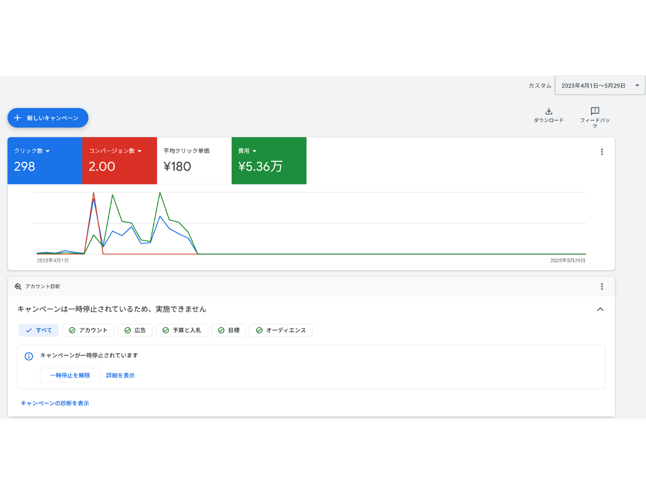Click the 平均クリック単価 metric card
The height and width of the screenshot is (484, 646).
(x=194, y=161)
